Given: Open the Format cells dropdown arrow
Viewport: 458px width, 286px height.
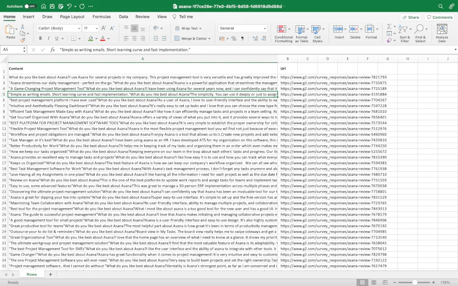Looking at the screenshot, I should point(377,29).
